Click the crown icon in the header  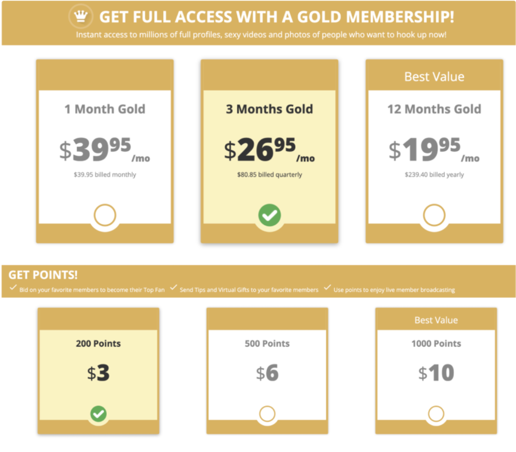tap(81, 17)
